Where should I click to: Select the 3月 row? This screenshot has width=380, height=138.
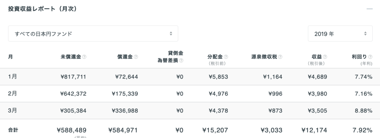(x=190, y=111)
